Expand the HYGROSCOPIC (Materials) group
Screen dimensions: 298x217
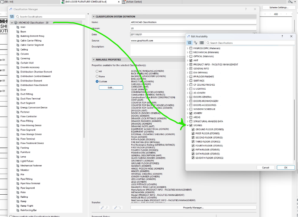point(188,48)
